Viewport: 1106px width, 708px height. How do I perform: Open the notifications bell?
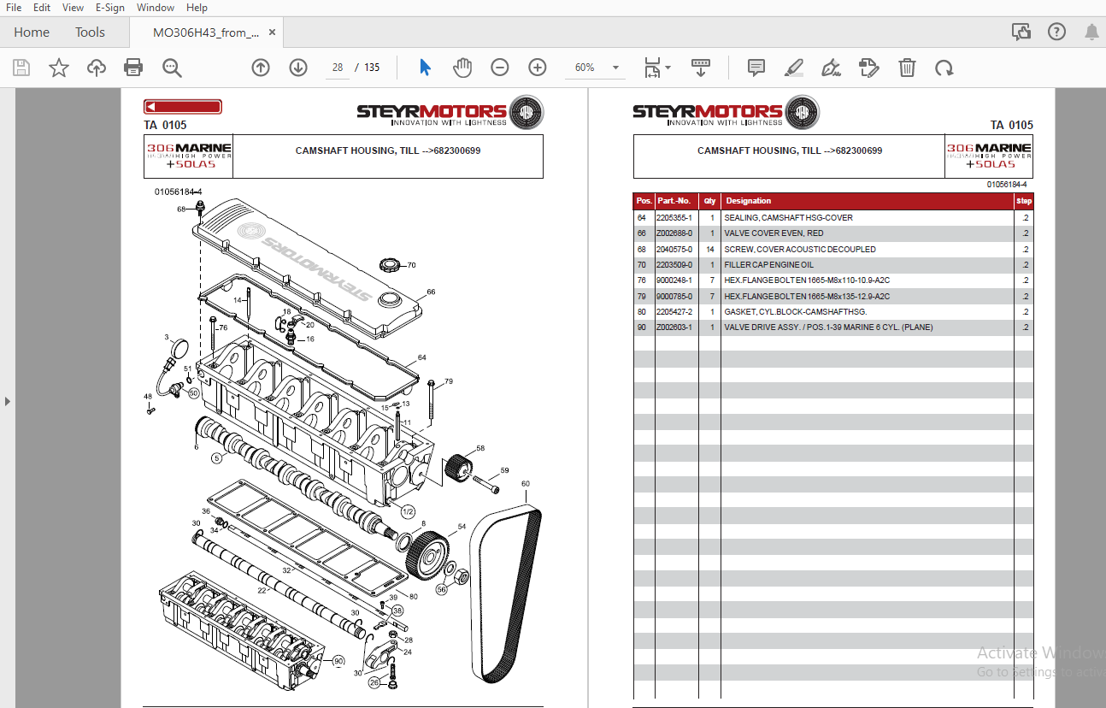1091,32
